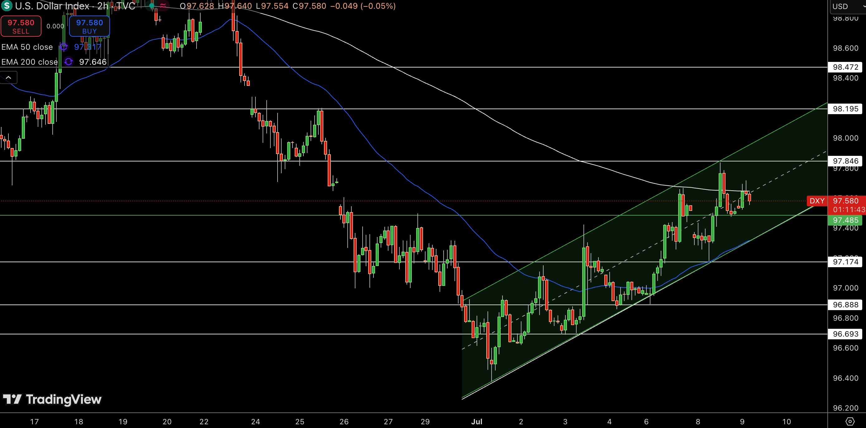
Task: Click the −0.049 (−0.05%) change value
Action: coord(363,6)
